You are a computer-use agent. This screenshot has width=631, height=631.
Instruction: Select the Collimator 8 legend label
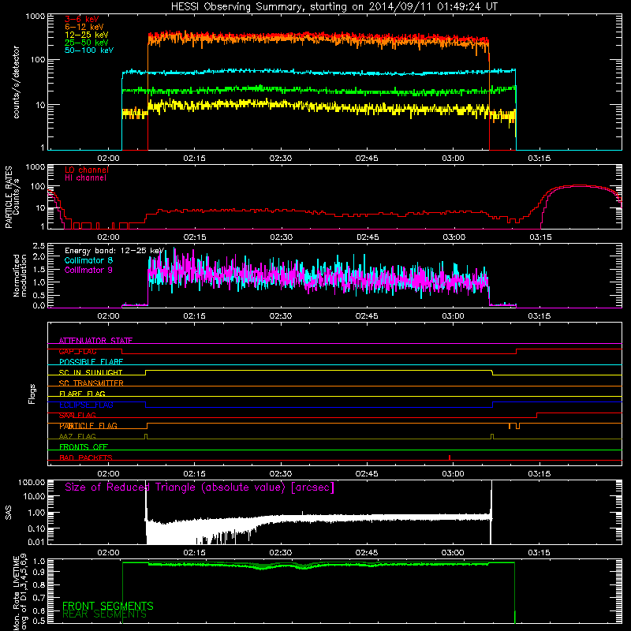click(89, 260)
